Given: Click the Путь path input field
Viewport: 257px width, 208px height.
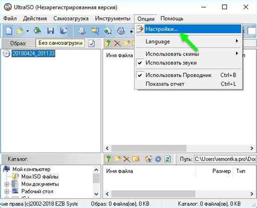Looking at the screenshot, I should [226, 159].
